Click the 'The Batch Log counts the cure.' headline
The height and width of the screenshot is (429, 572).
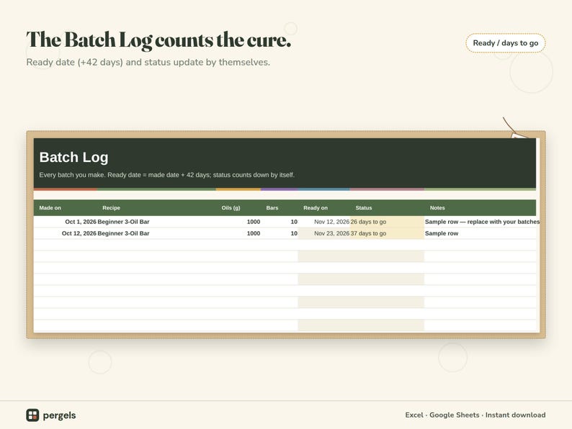point(158,40)
